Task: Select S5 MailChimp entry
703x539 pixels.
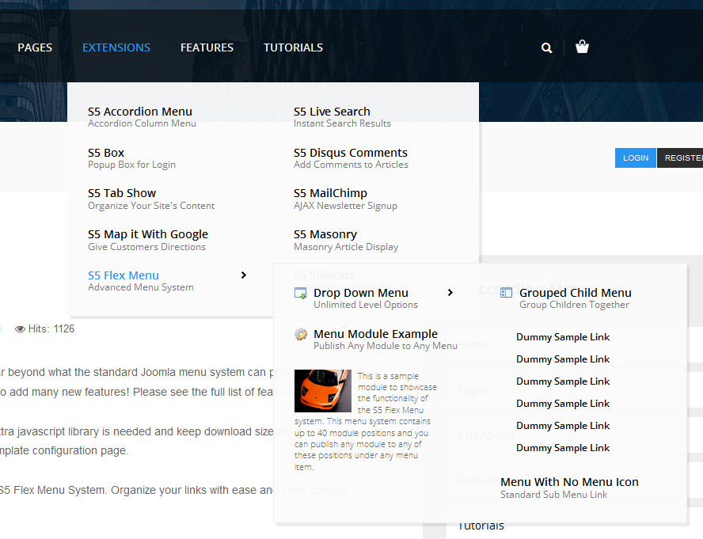Action: pos(330,193)
